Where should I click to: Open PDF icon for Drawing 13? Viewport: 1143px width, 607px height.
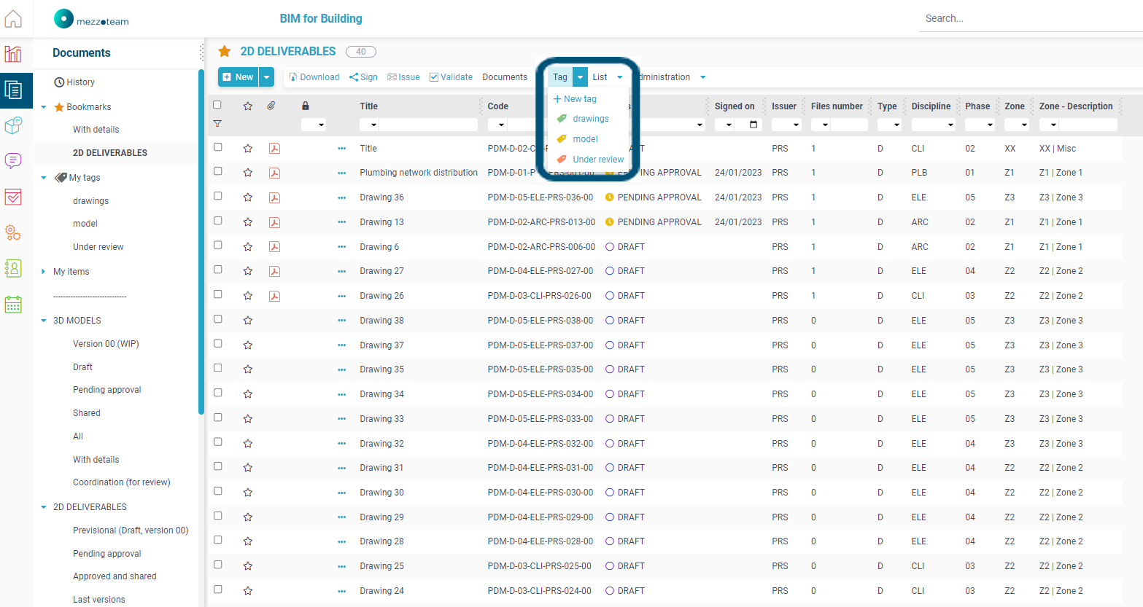click(x=274, y=222)
